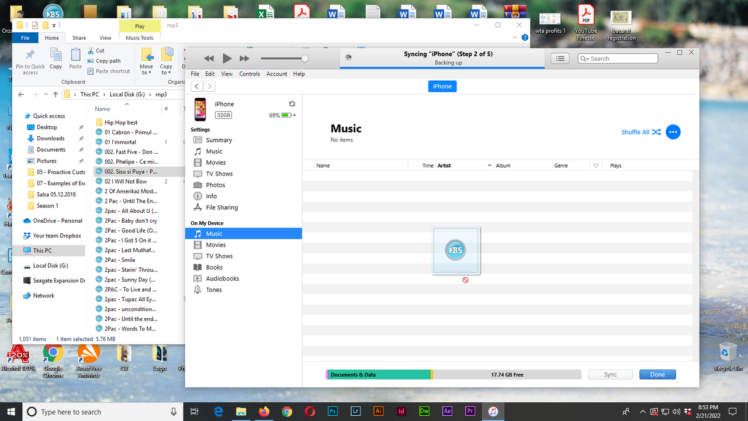This screenshot has height=421, width=748.
Task: Adjust the iTunes volume slider knob
Action: coord(304,58)
